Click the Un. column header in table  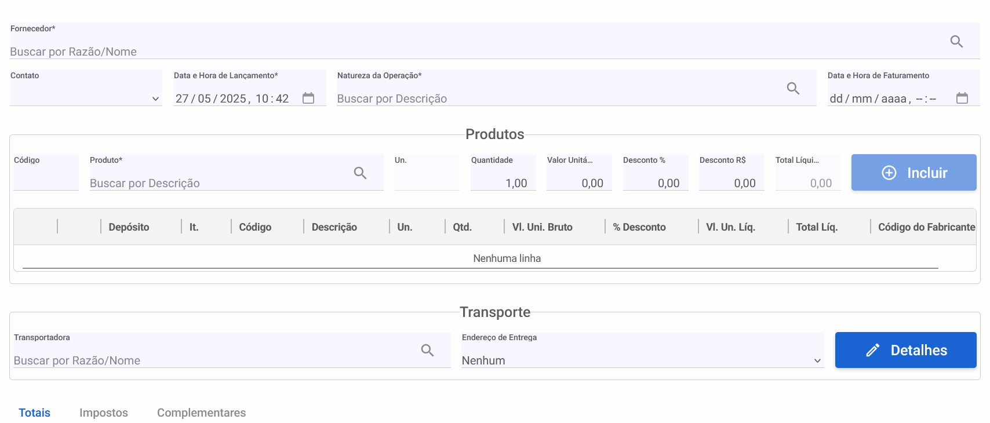[405, 227]
